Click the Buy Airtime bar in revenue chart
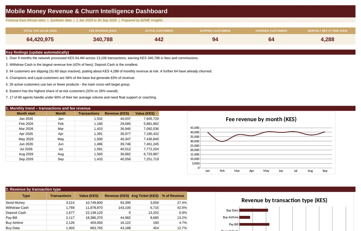361x231 pixels. click(x=245, y=217)
